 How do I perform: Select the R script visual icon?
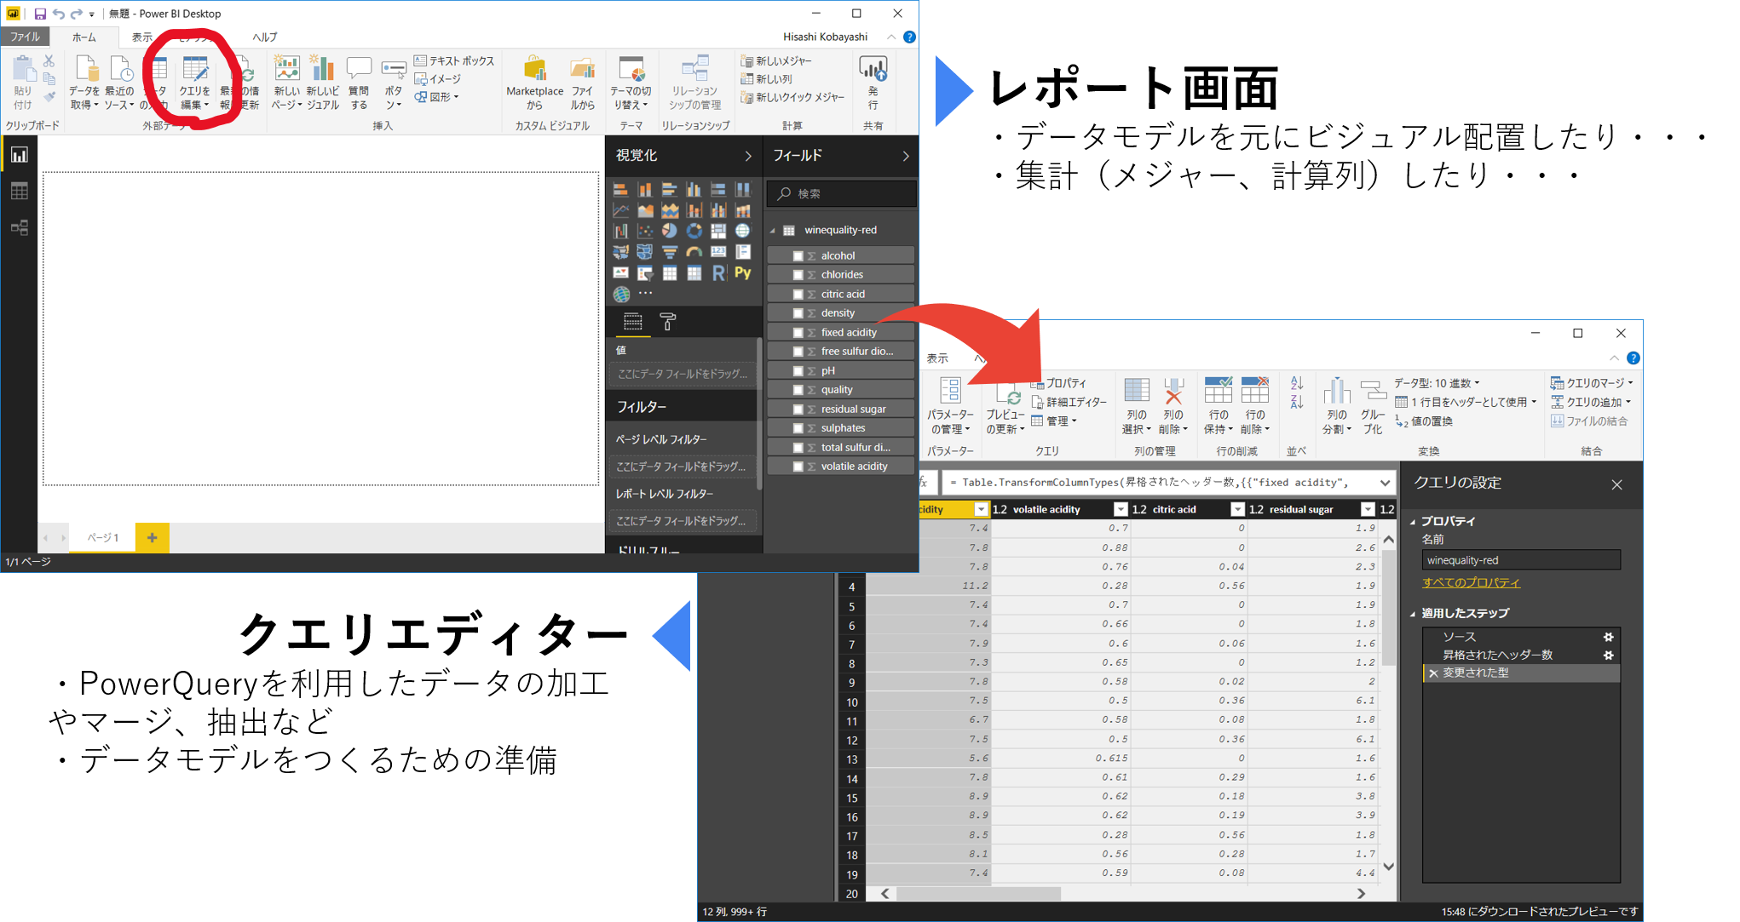coord(718,273)
